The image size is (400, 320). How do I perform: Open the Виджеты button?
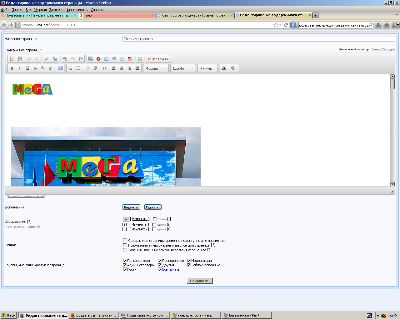pyautogui.click(x=131, y=207)
